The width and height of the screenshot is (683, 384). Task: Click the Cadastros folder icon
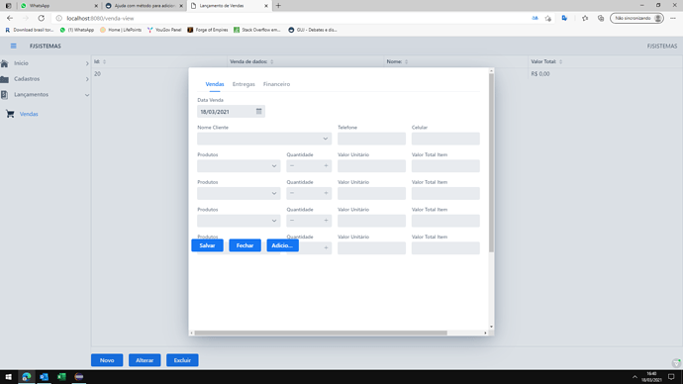4,79
